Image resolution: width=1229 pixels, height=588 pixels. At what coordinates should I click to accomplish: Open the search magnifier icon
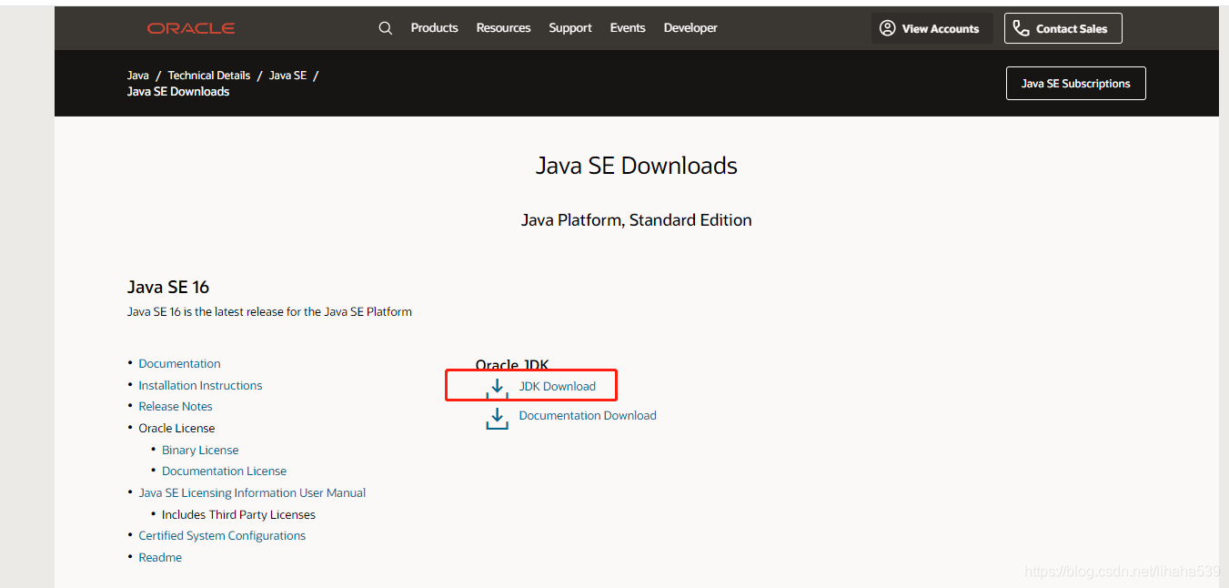coord(385,27)
